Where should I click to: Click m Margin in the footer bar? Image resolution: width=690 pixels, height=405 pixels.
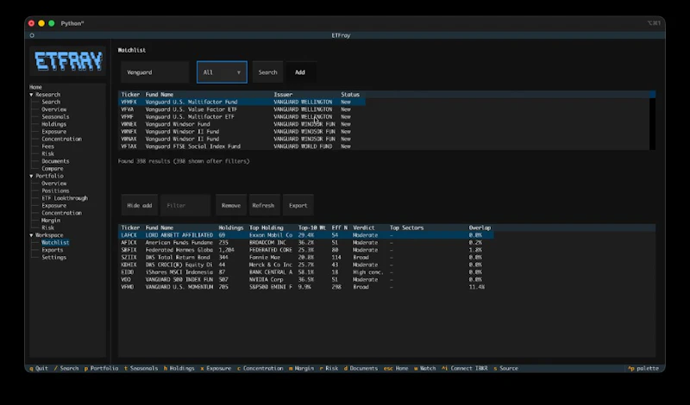coord(301,369)
